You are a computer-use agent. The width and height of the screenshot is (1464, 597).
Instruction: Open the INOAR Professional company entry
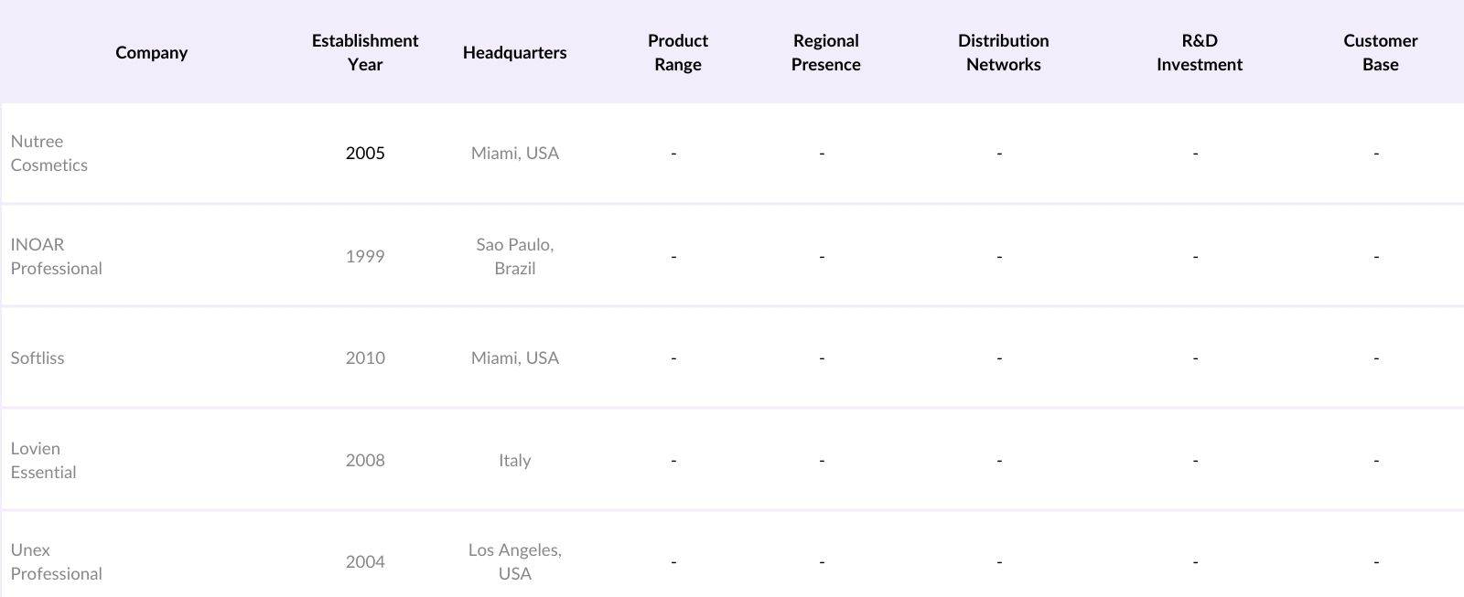pyautogui.click(x=57, y=257)
